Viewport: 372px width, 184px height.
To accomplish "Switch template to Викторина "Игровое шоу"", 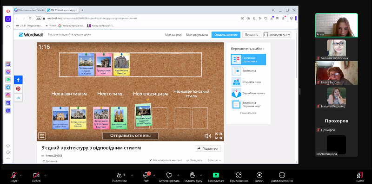I will coord(248,105).
